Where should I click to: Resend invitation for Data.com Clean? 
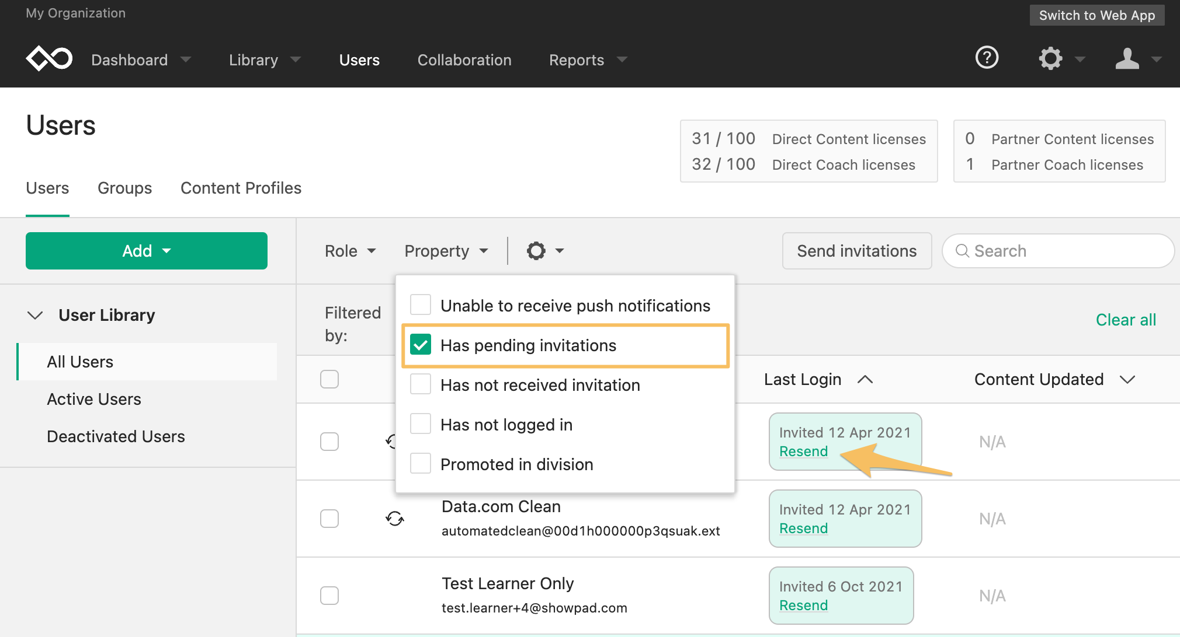803,528
